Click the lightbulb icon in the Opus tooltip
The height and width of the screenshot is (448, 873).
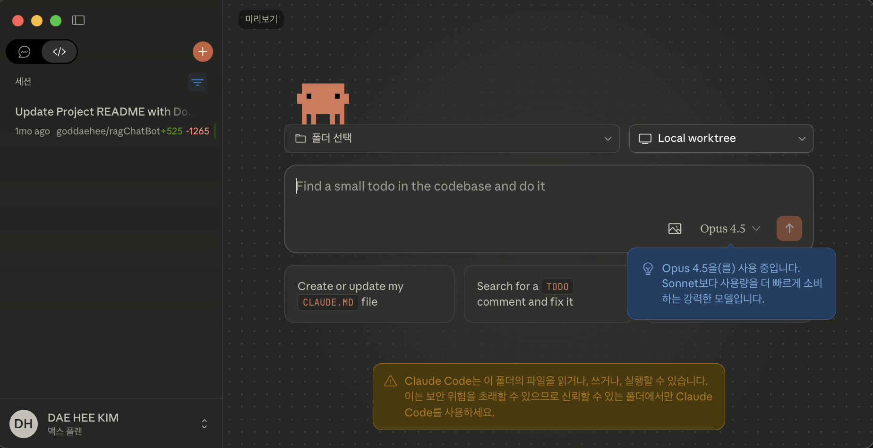[x=648, y=269]
